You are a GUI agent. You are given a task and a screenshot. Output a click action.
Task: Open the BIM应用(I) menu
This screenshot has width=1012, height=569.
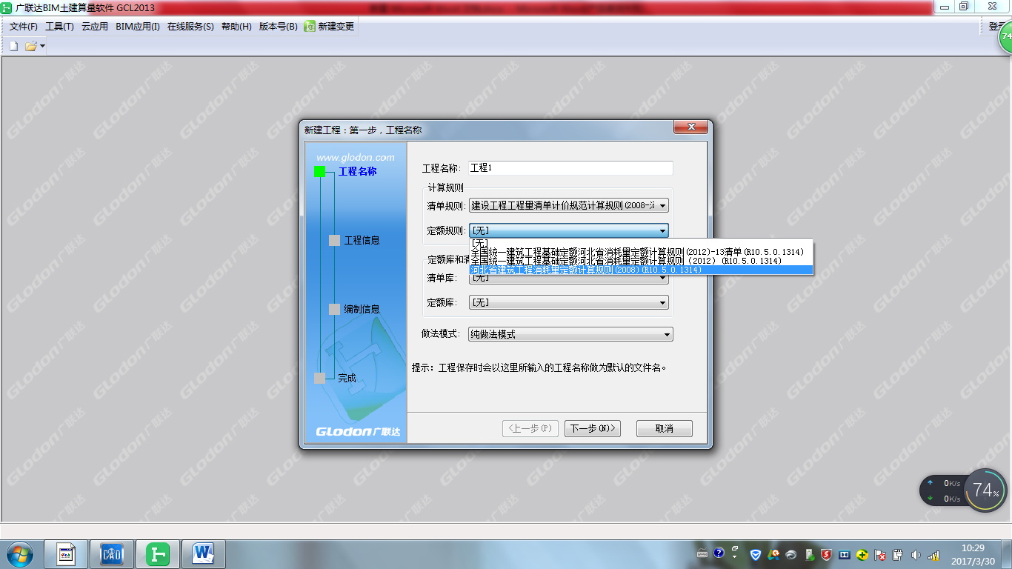(x=138, y=26)
